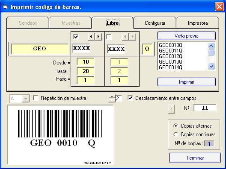Enable the second field checkbox
Image resolution: width=226 pixels, height=169 pixels.
click(109, 37)
